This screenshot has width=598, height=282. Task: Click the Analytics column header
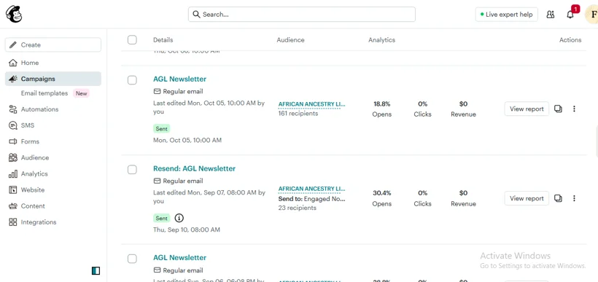pyautogui.click(x=381, y=40)
